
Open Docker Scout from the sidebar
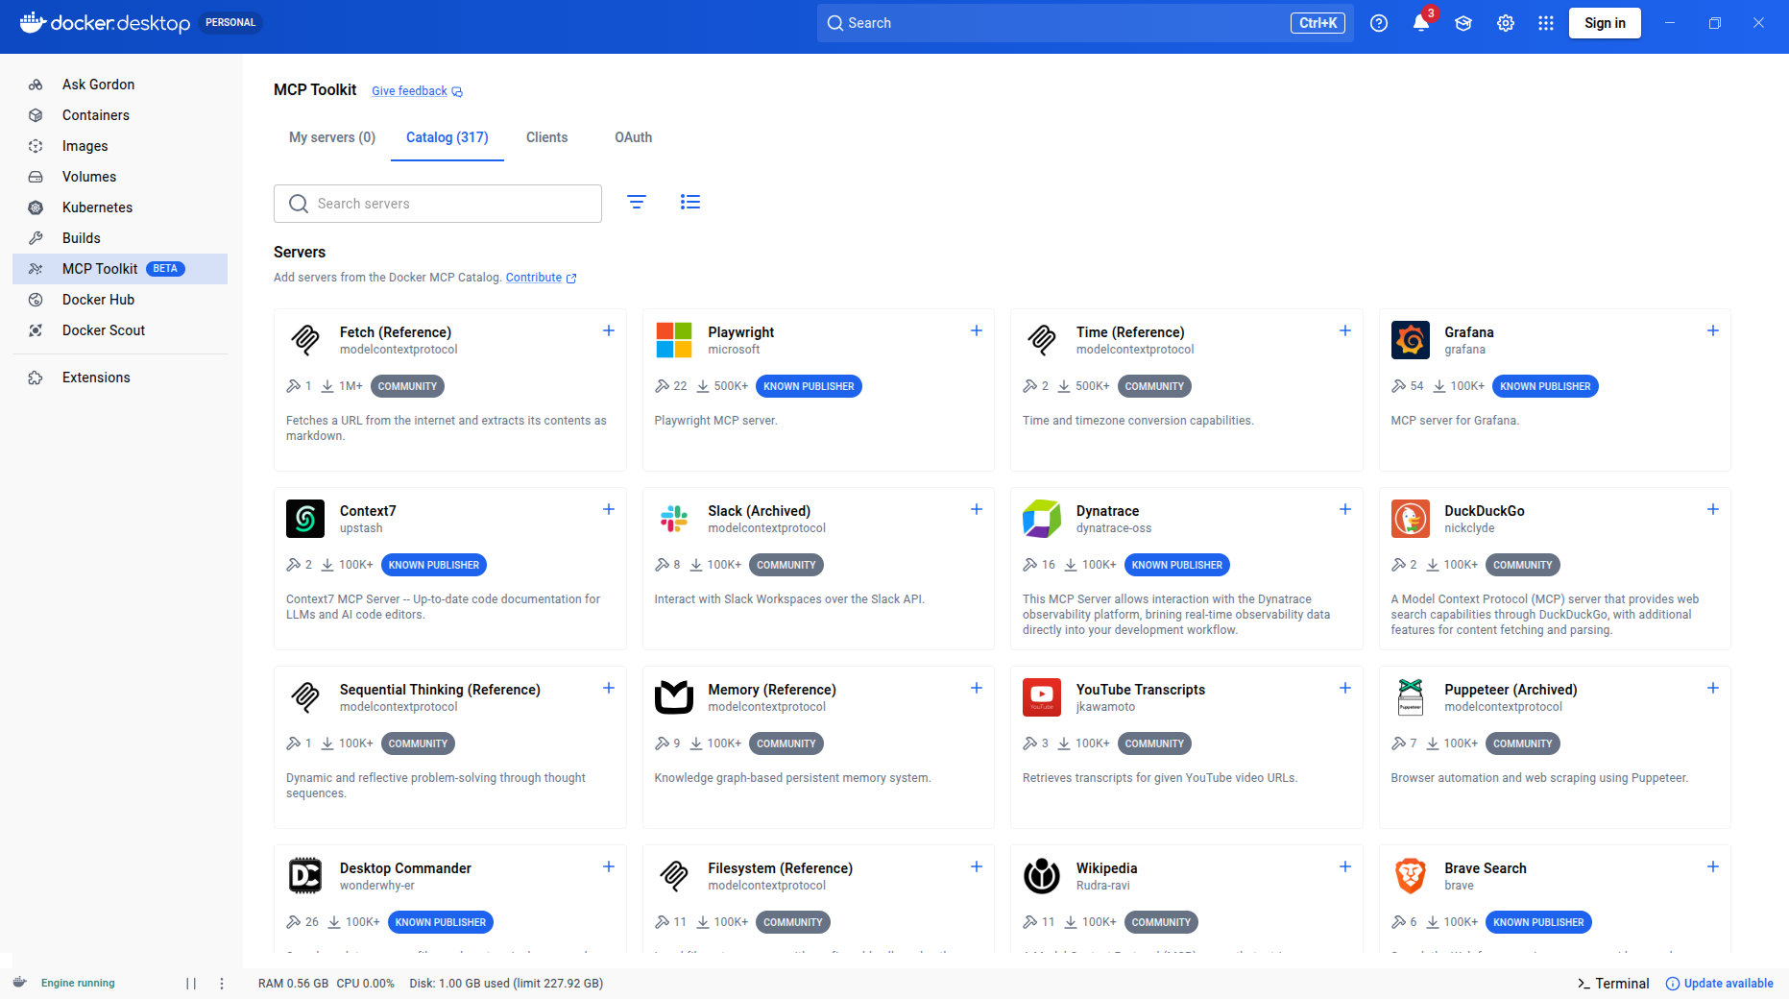click(x=103, y=330)
